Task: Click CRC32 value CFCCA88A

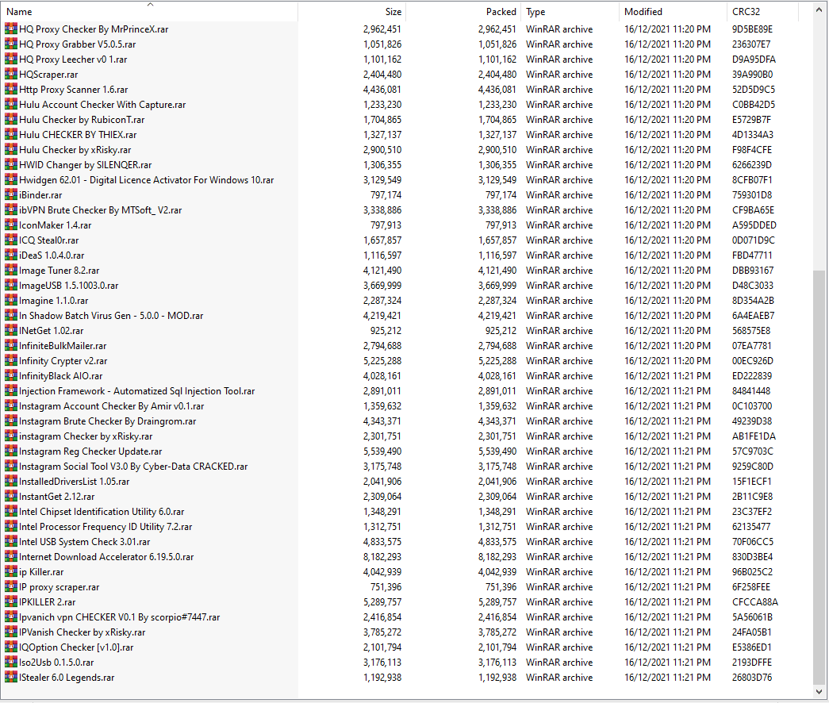Action: [x=755, y=602]
